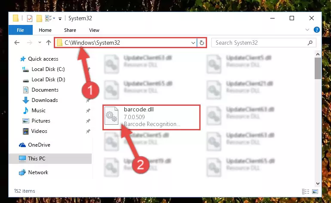
Task: Click the magnifier search icon
Action: click(x=310, y=43)
